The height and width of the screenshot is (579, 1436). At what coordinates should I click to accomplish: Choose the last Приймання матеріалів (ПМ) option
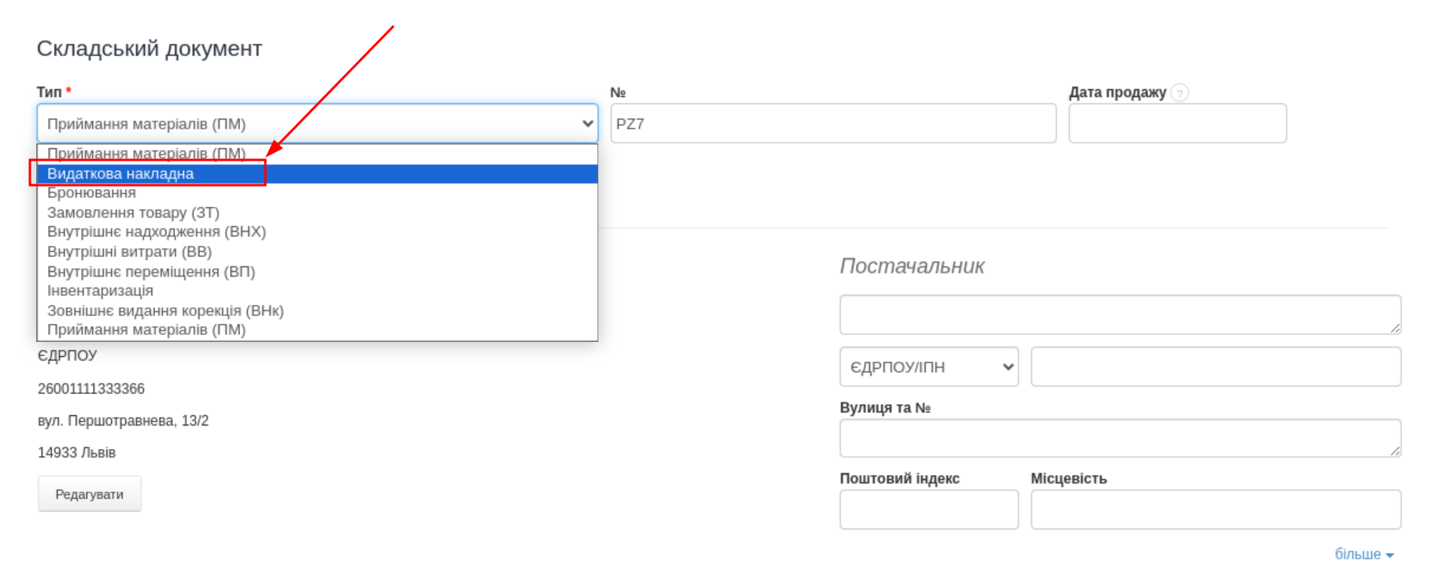146,330
